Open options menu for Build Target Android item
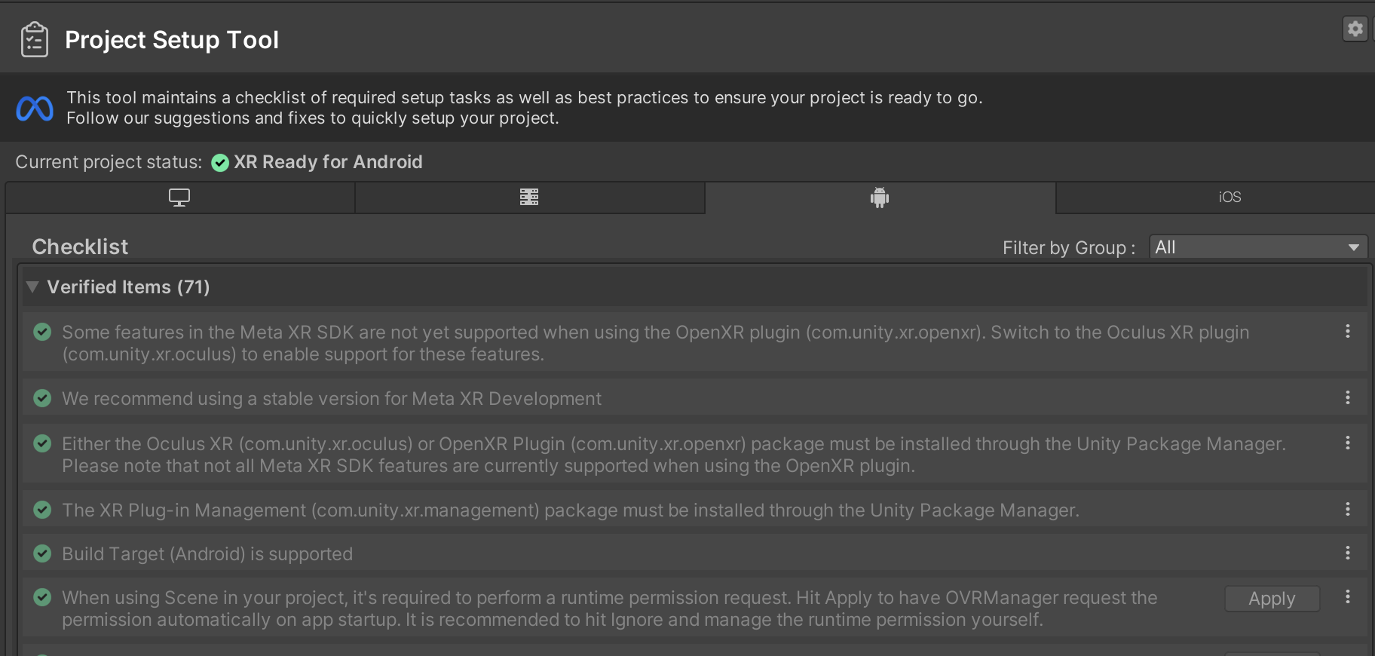Image resolution: width=1375 pixels, height=656 pixels. (1348, 553)
